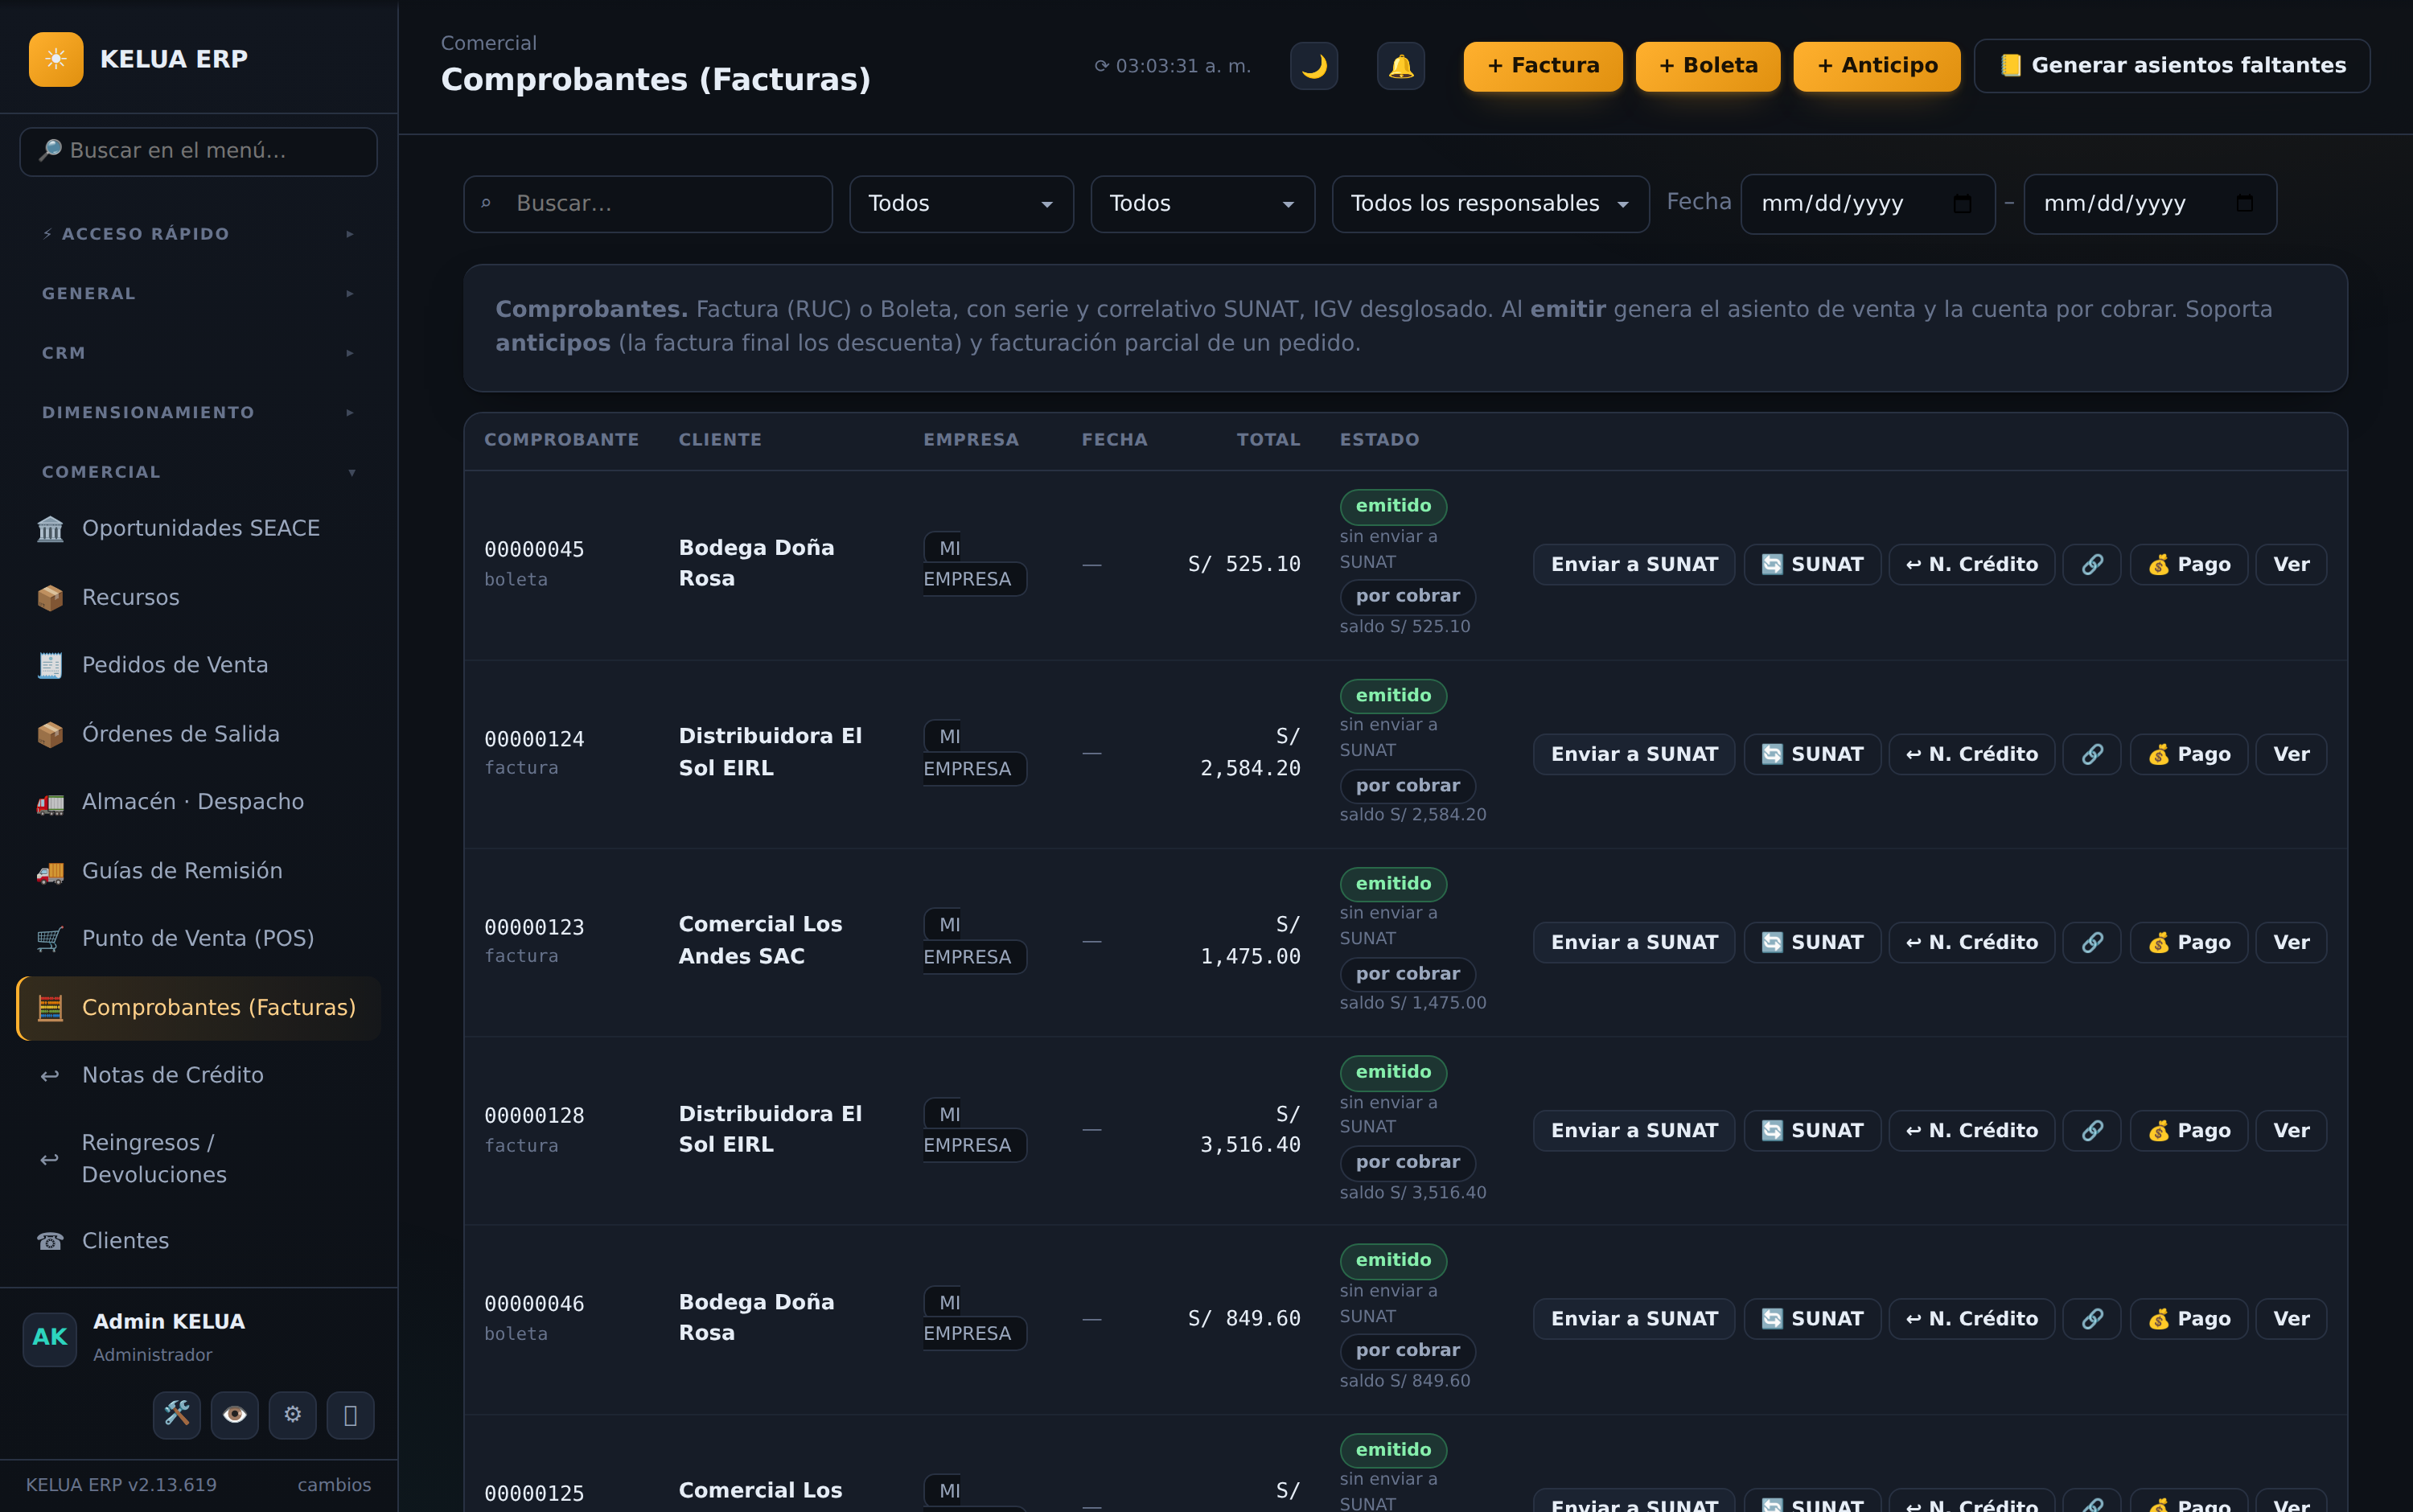The width and height of the screenshot is (2413, 1512).
Task: Open Clientes in the sidebar
Action: coord(198,1241)
